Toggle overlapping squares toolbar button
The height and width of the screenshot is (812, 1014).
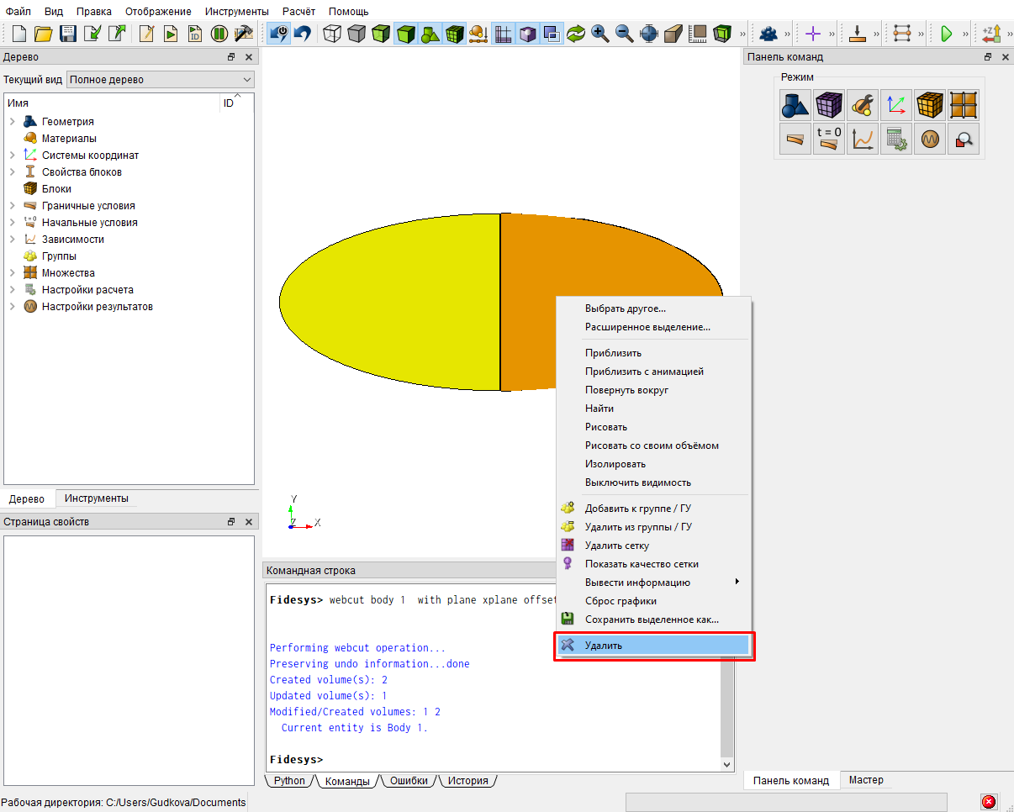(552, 34)
